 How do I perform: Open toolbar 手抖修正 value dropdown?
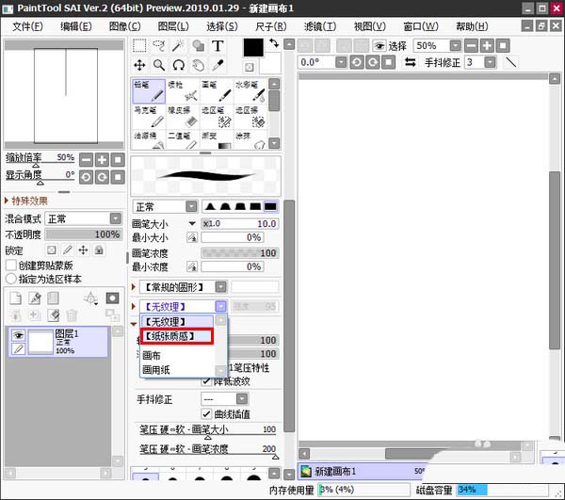490,62
